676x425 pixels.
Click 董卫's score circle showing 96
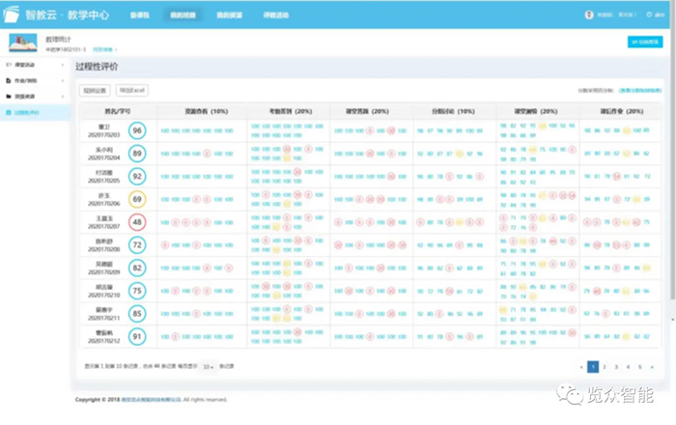tap(137, 130)
